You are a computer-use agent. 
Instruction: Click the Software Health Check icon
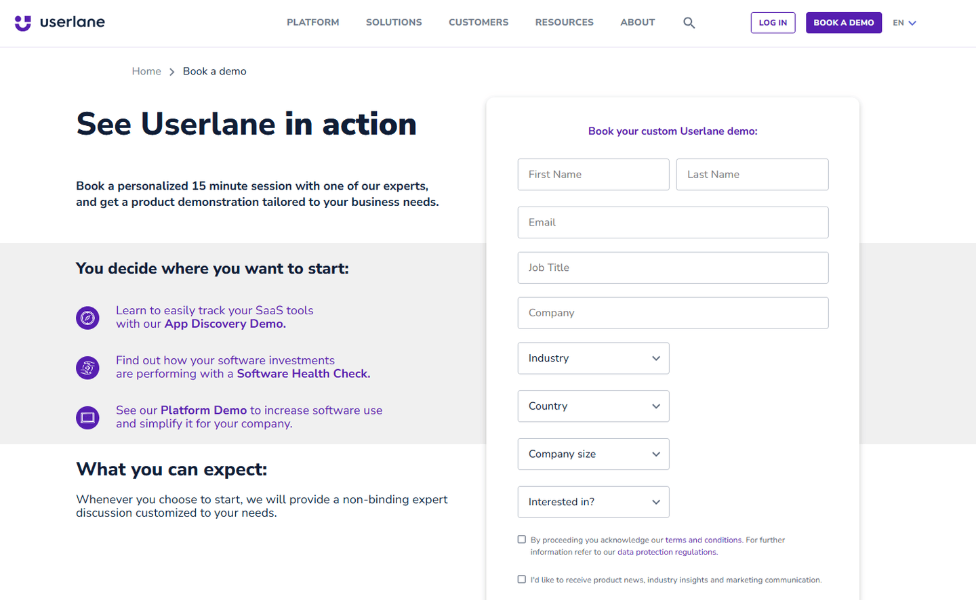(87, 368)
